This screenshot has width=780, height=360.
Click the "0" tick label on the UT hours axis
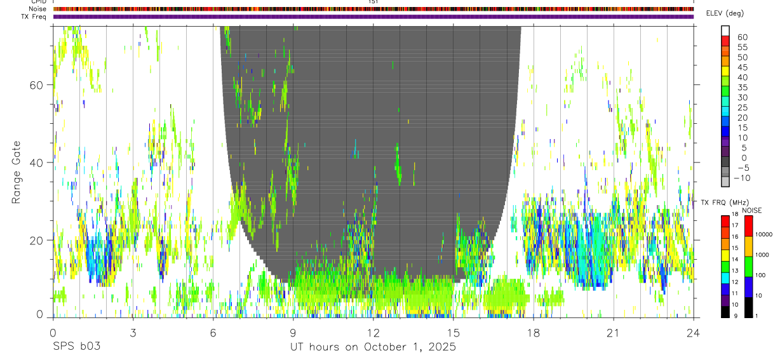click(53, 333)
